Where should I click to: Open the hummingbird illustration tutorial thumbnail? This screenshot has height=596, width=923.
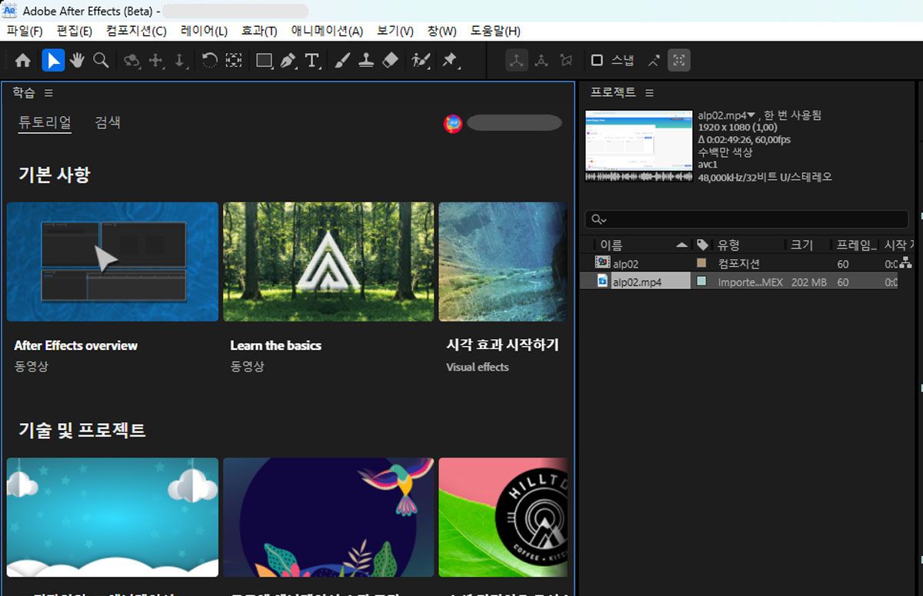pyautogui.click(x=328, y=517)
